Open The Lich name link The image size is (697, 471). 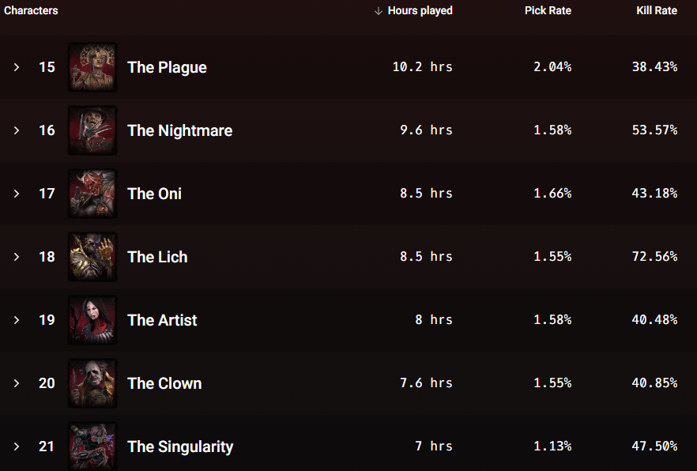click(x=157, y=257)
